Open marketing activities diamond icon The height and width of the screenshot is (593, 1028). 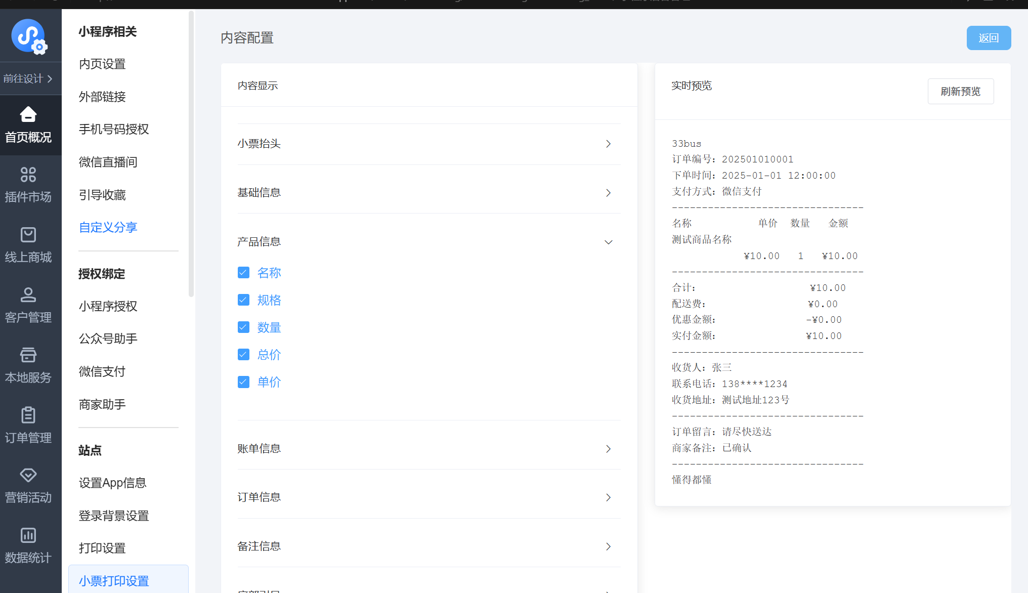28,475
